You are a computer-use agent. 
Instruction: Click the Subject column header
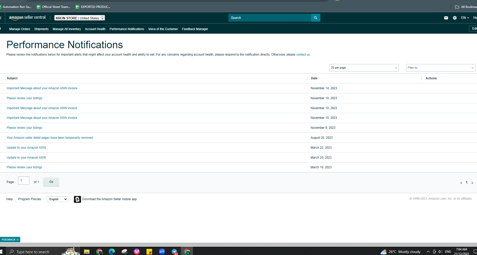click(12, 78)
